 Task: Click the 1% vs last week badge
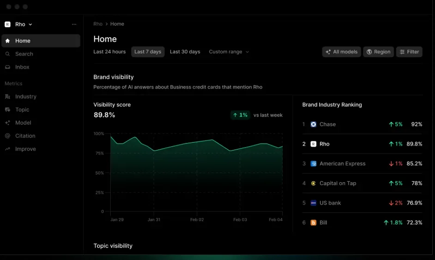(x=240, y=115)
